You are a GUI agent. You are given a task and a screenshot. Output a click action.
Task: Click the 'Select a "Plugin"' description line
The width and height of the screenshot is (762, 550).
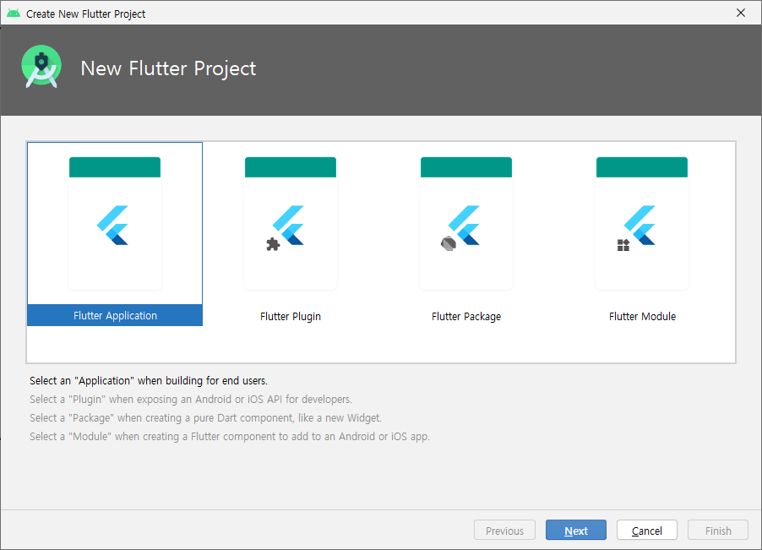[x=191, y=400]
